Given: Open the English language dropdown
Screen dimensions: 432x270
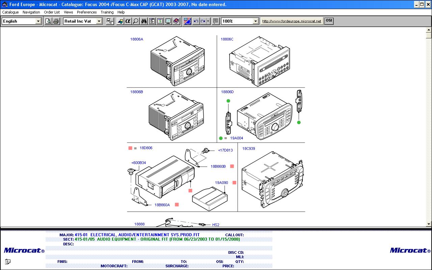Looking at the screenshot, I should coord(38,21).
